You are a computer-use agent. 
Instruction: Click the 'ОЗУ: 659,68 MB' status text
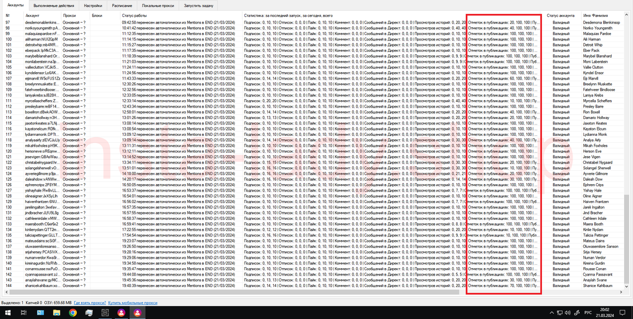point(57,302)
